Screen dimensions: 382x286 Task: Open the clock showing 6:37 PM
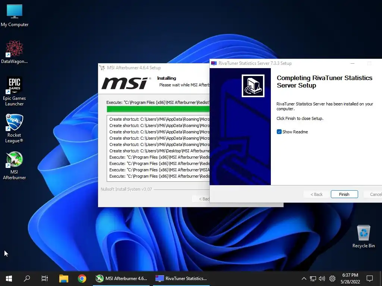350,279
